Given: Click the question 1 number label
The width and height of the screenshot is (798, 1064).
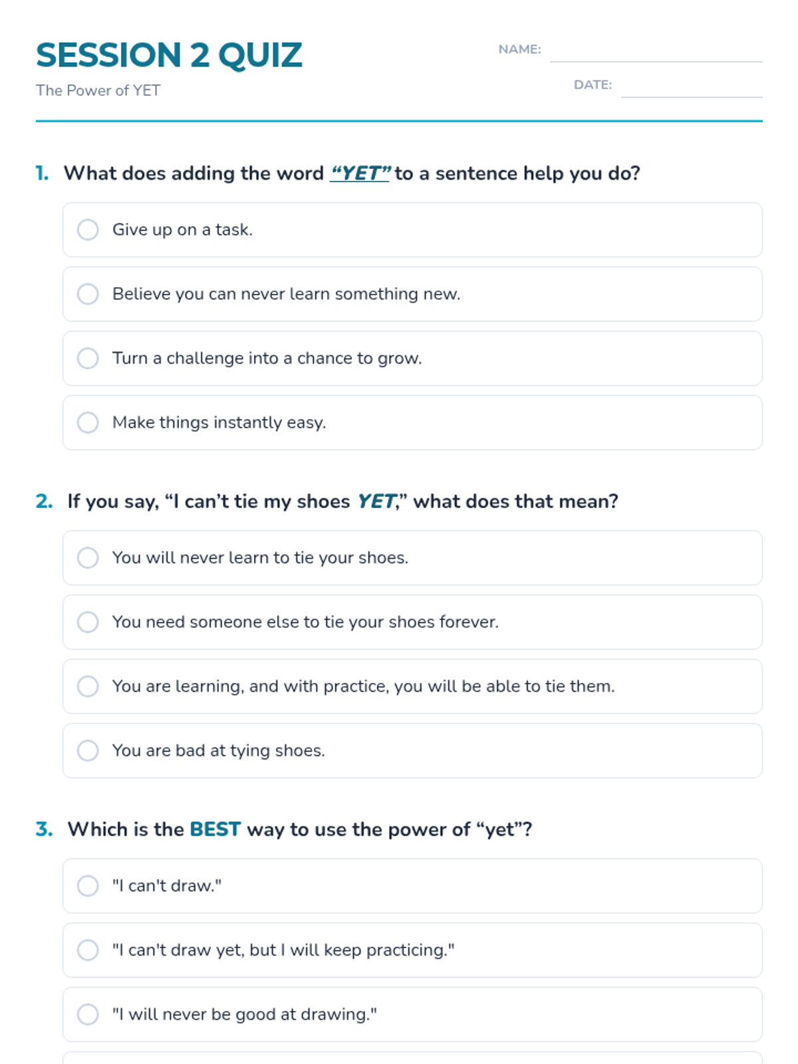Looking at the screenshot, I should click(42, 174).
